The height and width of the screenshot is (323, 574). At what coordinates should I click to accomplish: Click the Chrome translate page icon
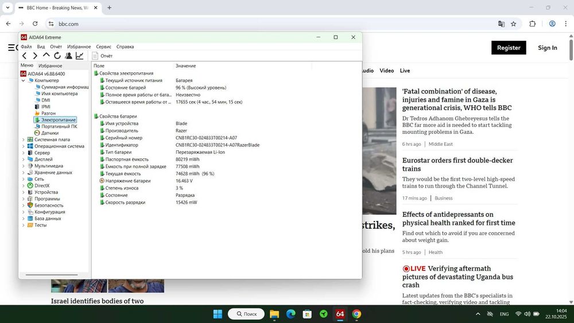tap(501, 24)
